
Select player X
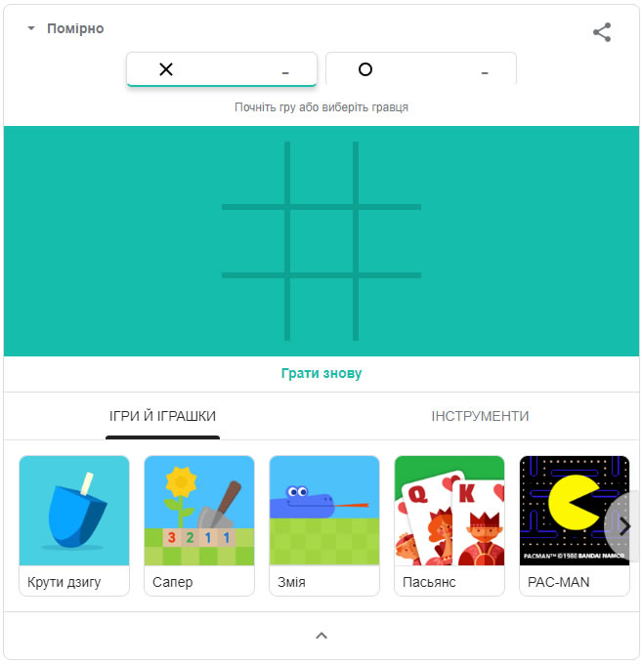pyautogui.click(x=221, y=69)
